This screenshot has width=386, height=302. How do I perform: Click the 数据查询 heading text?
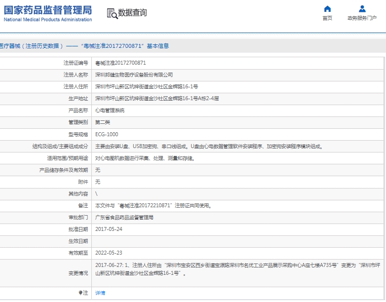pyautogui.click(x=132, y=12)
